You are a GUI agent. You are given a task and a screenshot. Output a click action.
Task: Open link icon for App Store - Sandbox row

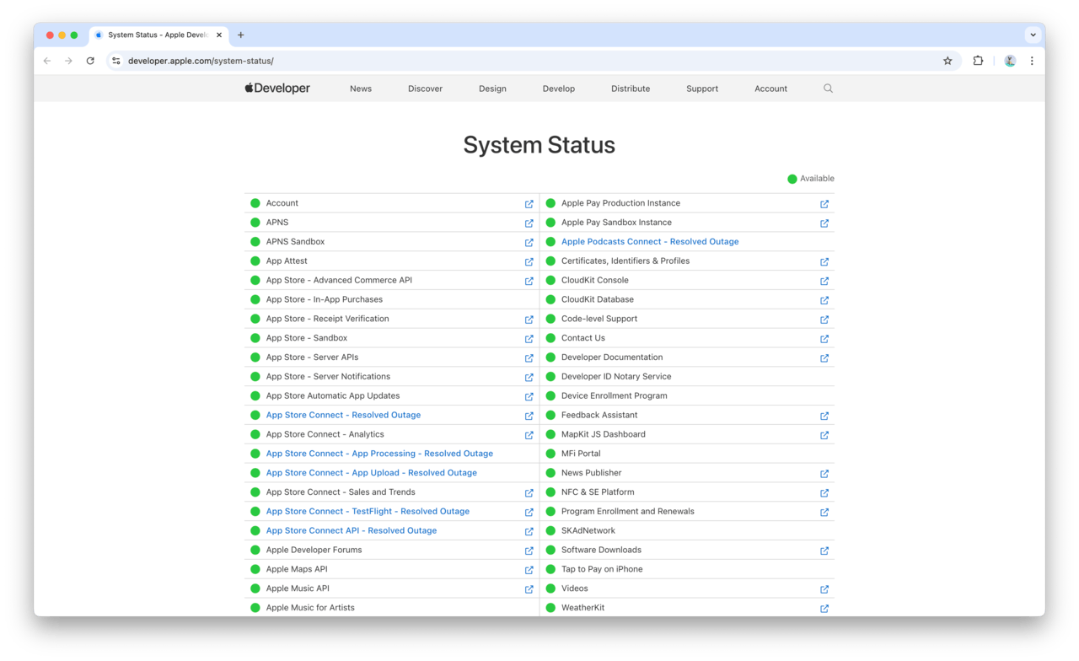coord(529,339)
